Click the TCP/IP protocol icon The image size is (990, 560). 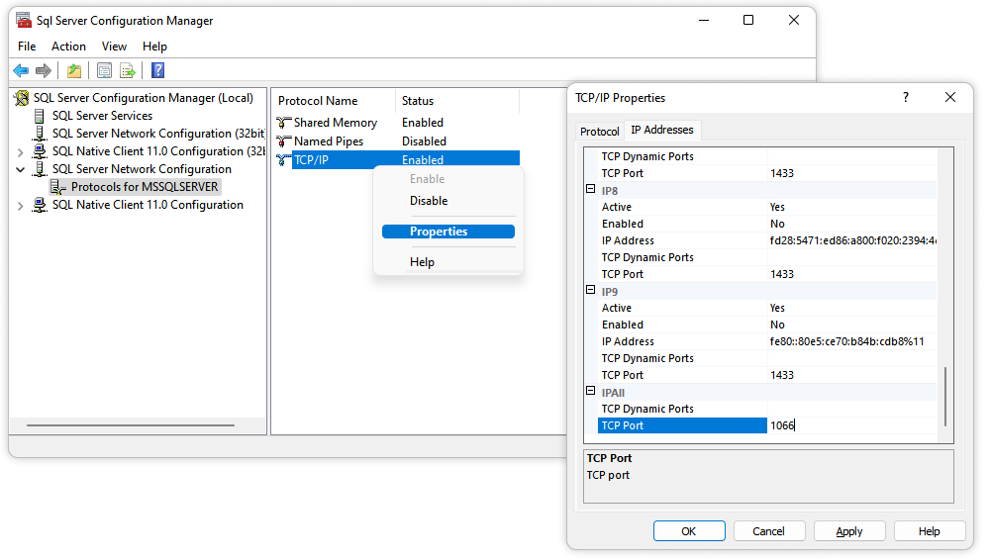(283, 160)
